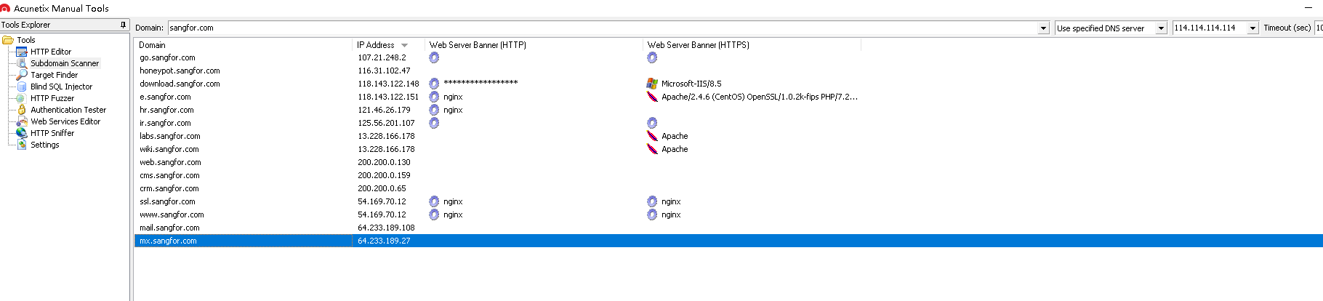The width and height of the screenshot is (1323, 301).
Task: Open the HTTP Editor tool icon
Action: point(22,52)
